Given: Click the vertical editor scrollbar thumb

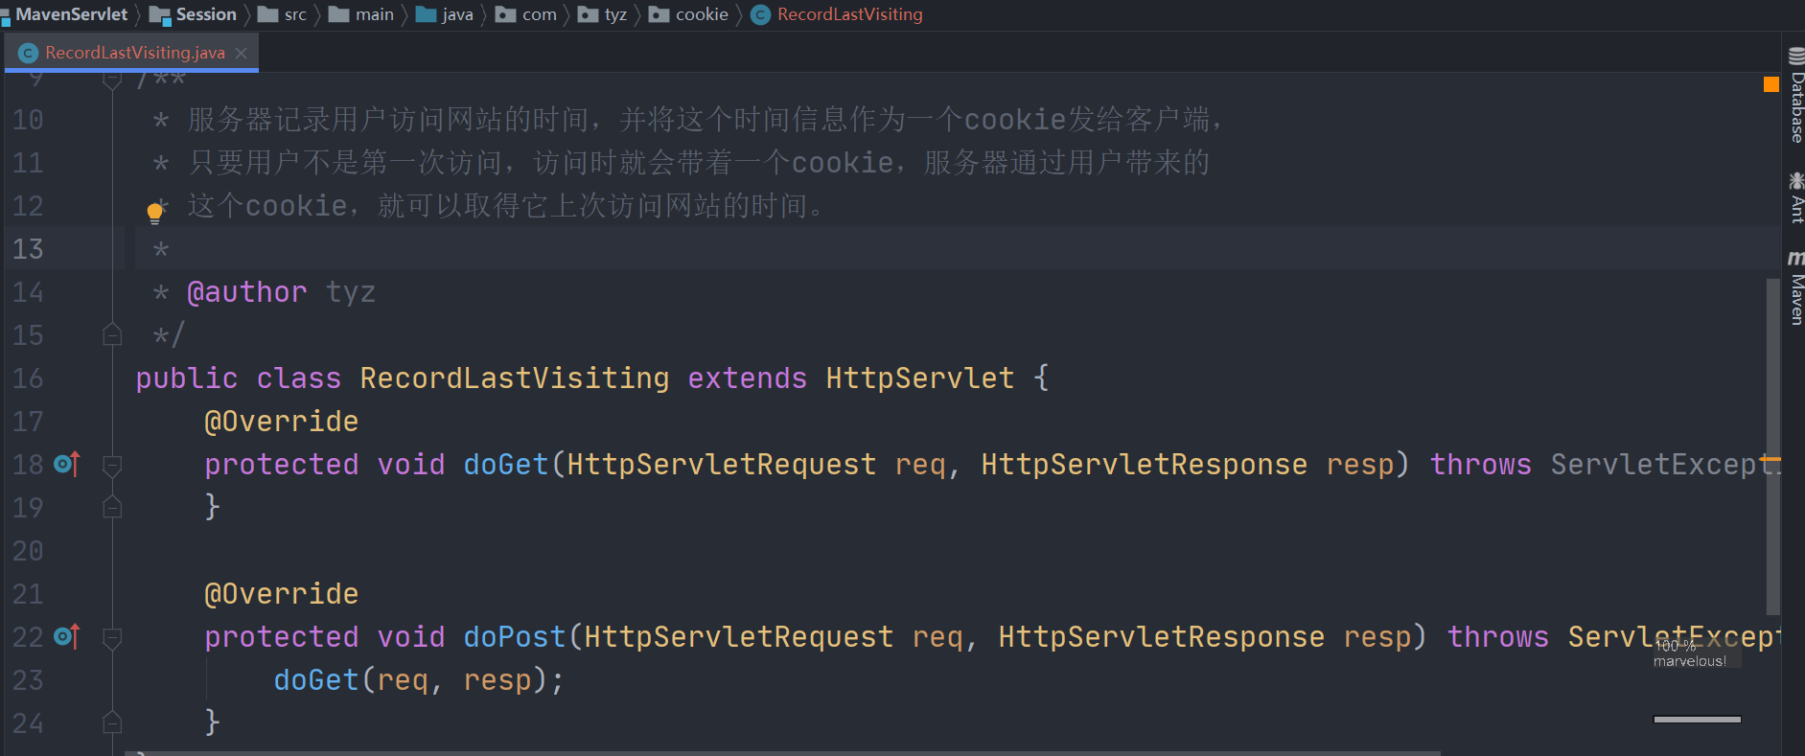Looking at the screenshot, I should pos(1772,447).
